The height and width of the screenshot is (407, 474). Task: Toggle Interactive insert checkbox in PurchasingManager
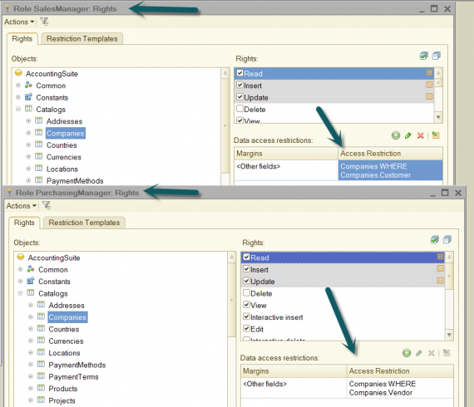coord(246,316)
